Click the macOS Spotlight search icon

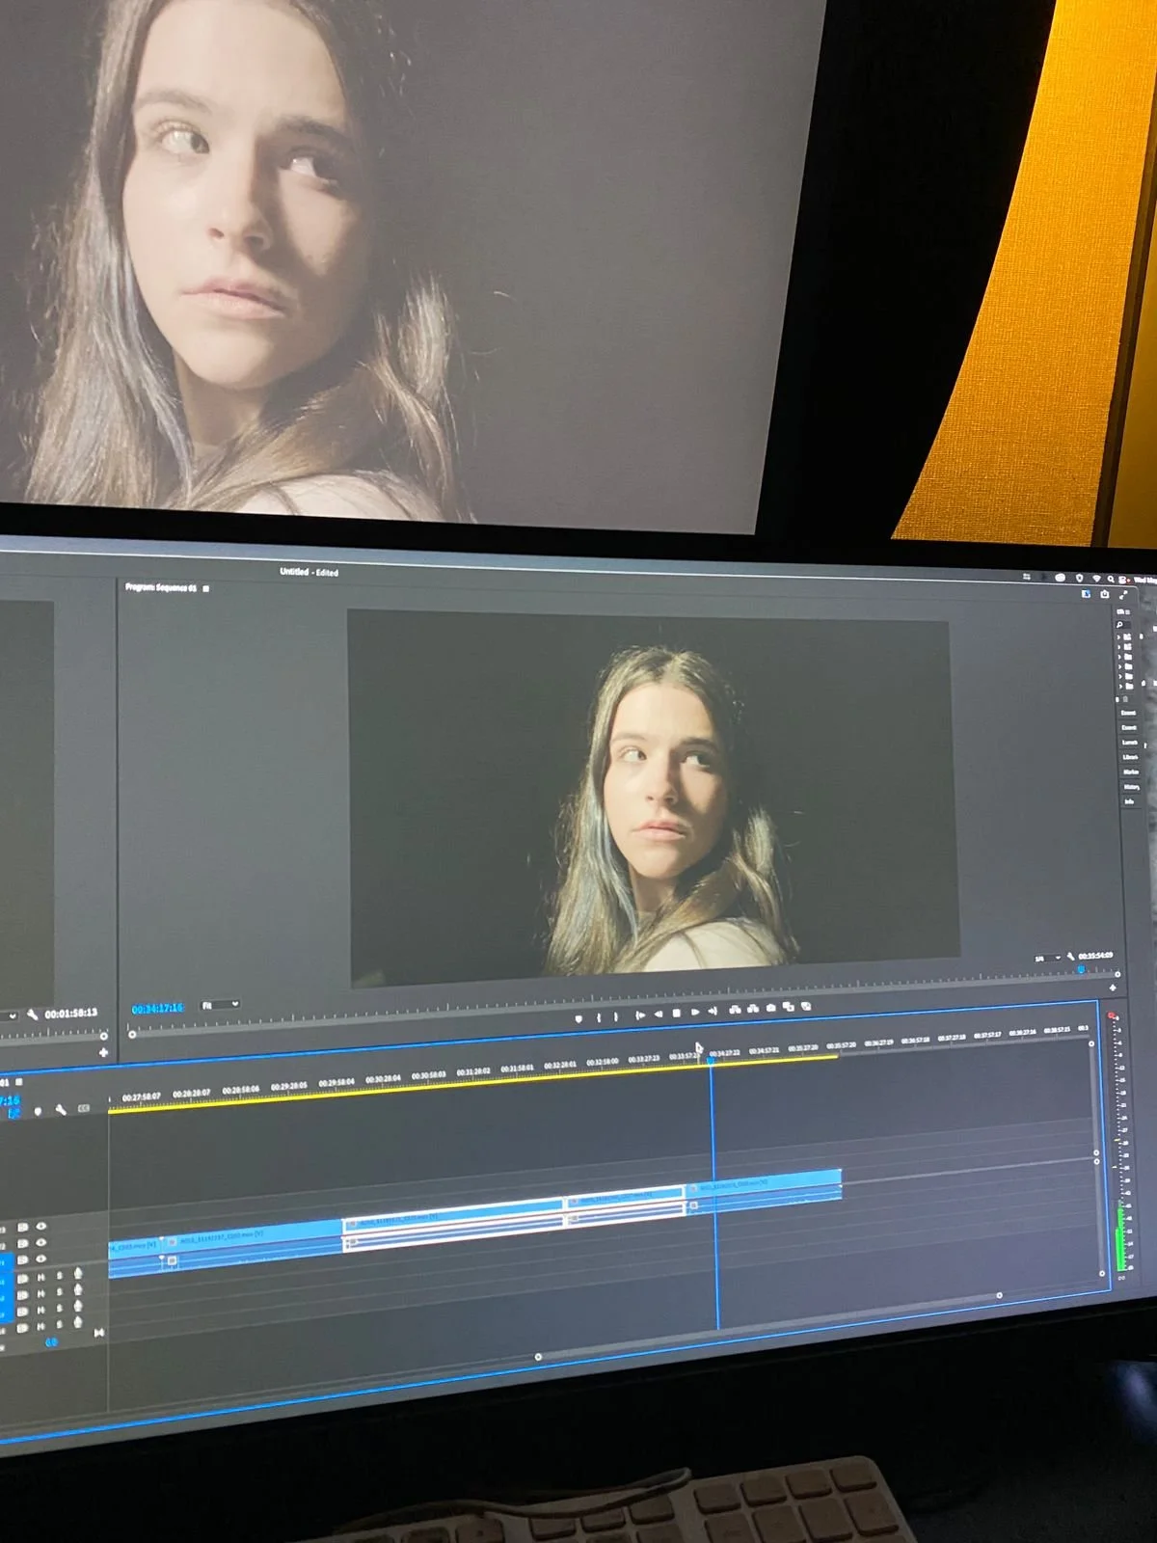coord(1111,579)
